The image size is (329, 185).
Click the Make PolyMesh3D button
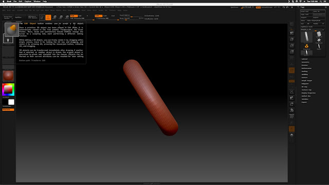tap(316, 21)
